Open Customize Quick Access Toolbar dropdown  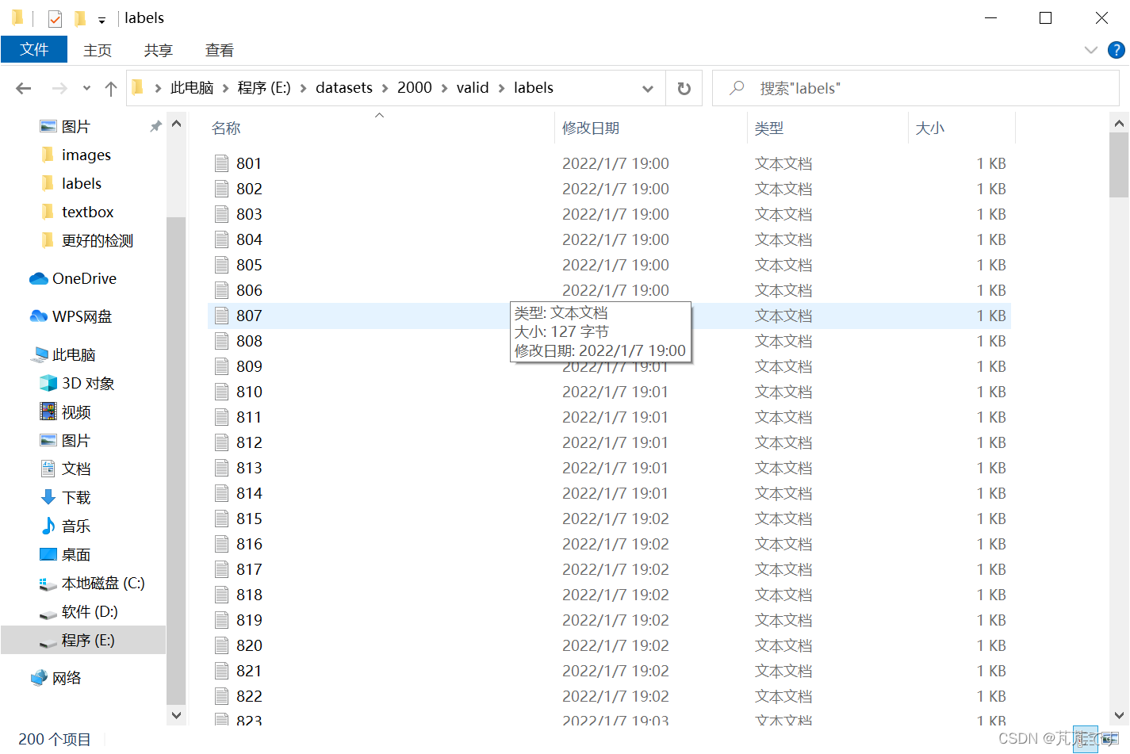click(102, 20)
